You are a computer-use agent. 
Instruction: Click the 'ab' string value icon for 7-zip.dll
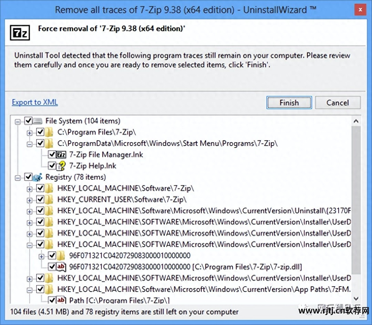pyautogui.click(x=61, y=267)
